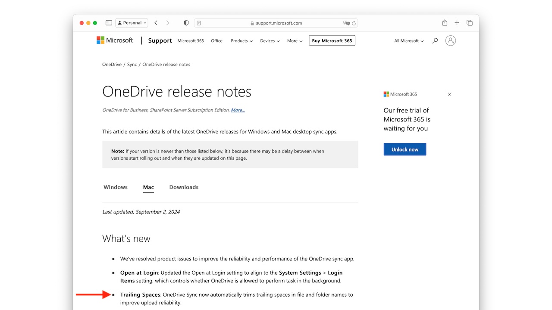Show the tab overview icon

(470, 23)
